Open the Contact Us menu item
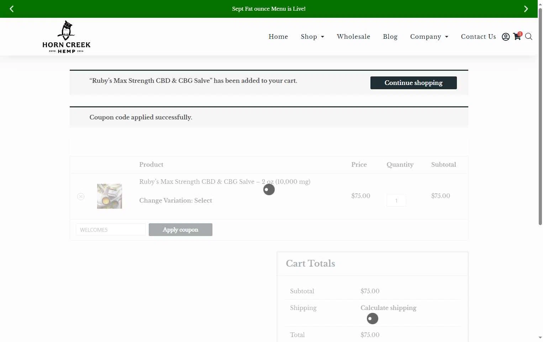Image resolution: width=543 pixels, height=342 pixels. [x=478, y=37]
